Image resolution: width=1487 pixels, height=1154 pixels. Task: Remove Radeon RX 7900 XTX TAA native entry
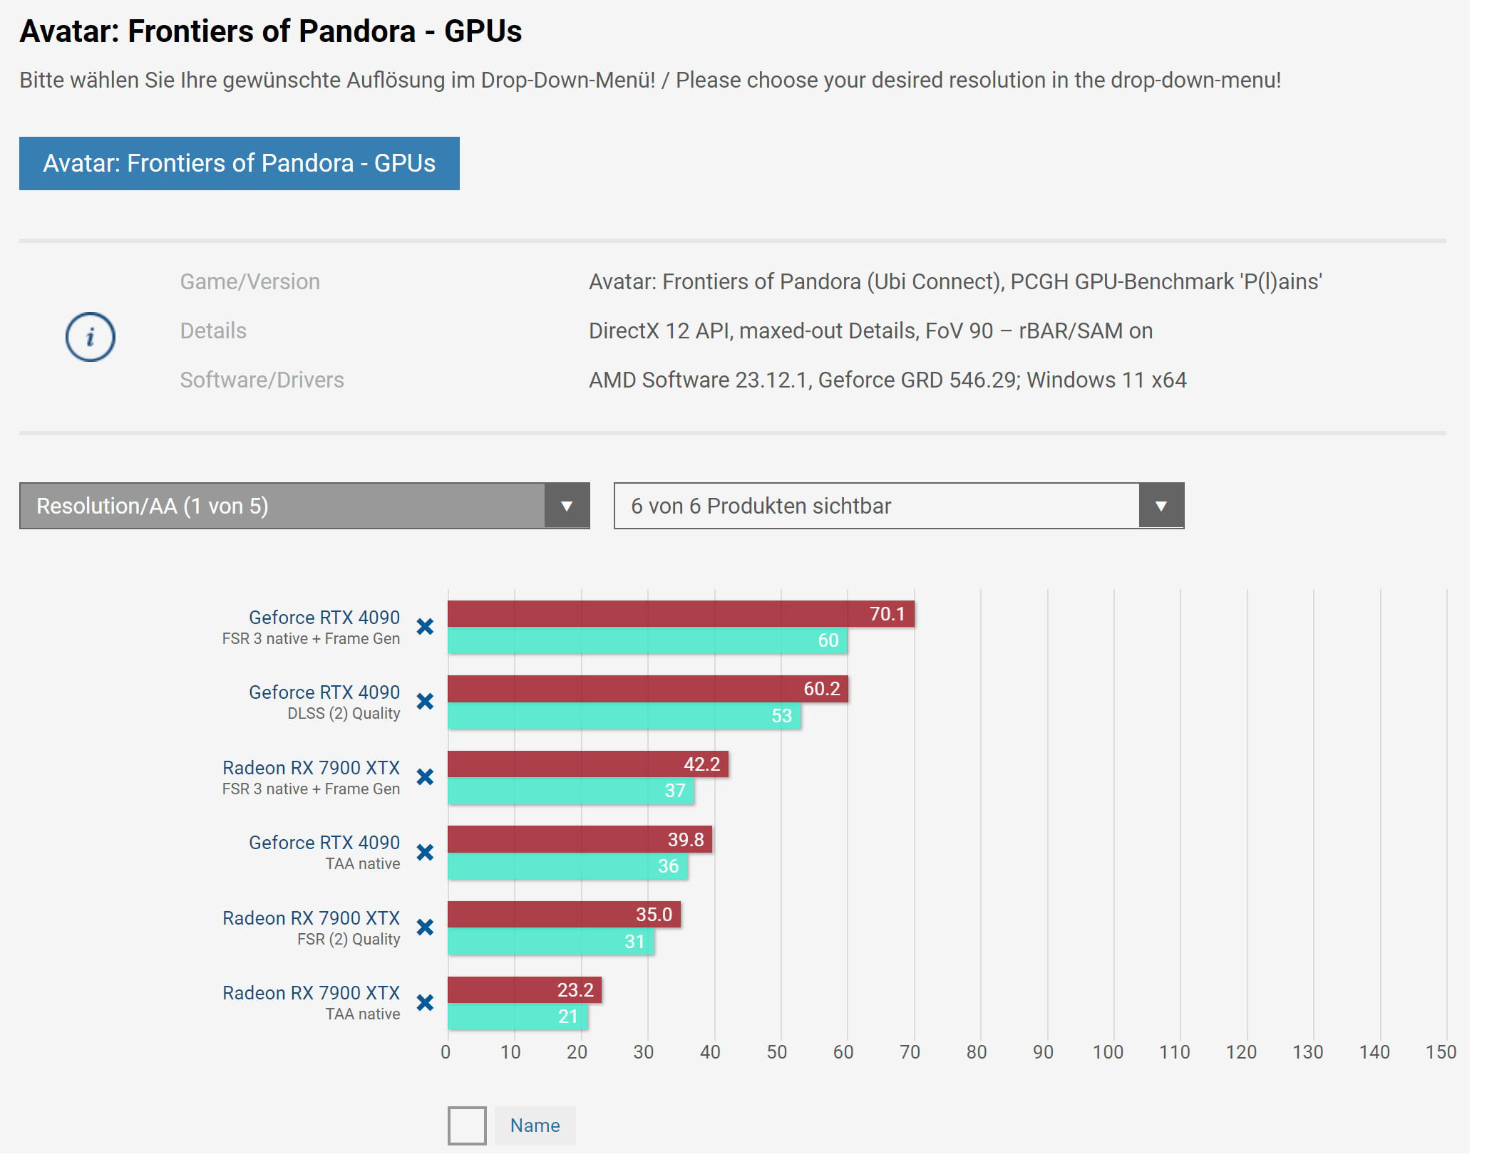[x=425, y=1003]
